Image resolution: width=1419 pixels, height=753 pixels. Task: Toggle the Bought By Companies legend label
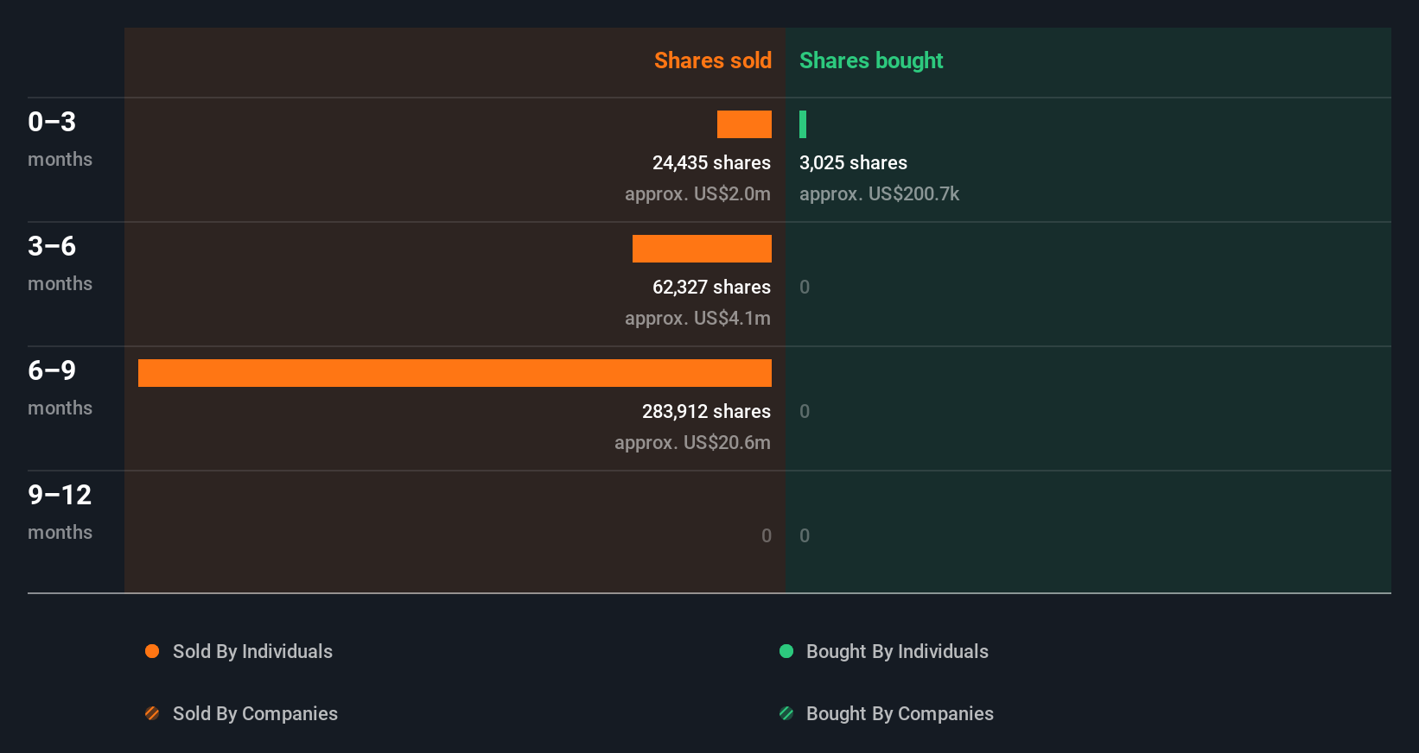900,713
